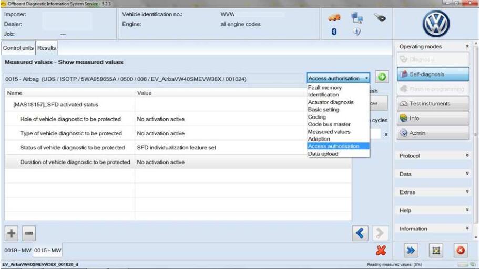The image size is (480, 269).
Task: Open the Admin mode button
Action: click(x=433, y=133)
